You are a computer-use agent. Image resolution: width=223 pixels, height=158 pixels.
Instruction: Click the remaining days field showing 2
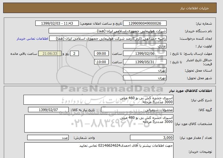point(74,54)
